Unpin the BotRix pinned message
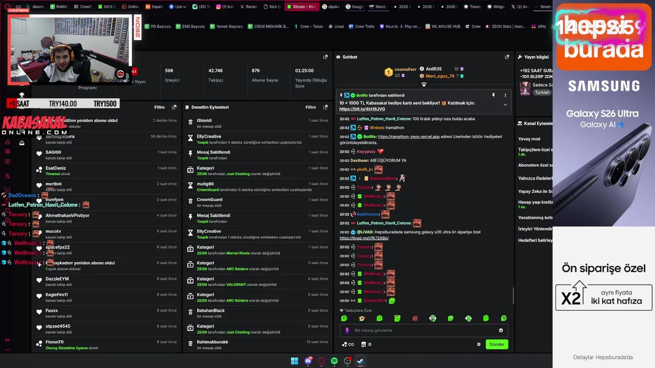 (x=493, y=95)
